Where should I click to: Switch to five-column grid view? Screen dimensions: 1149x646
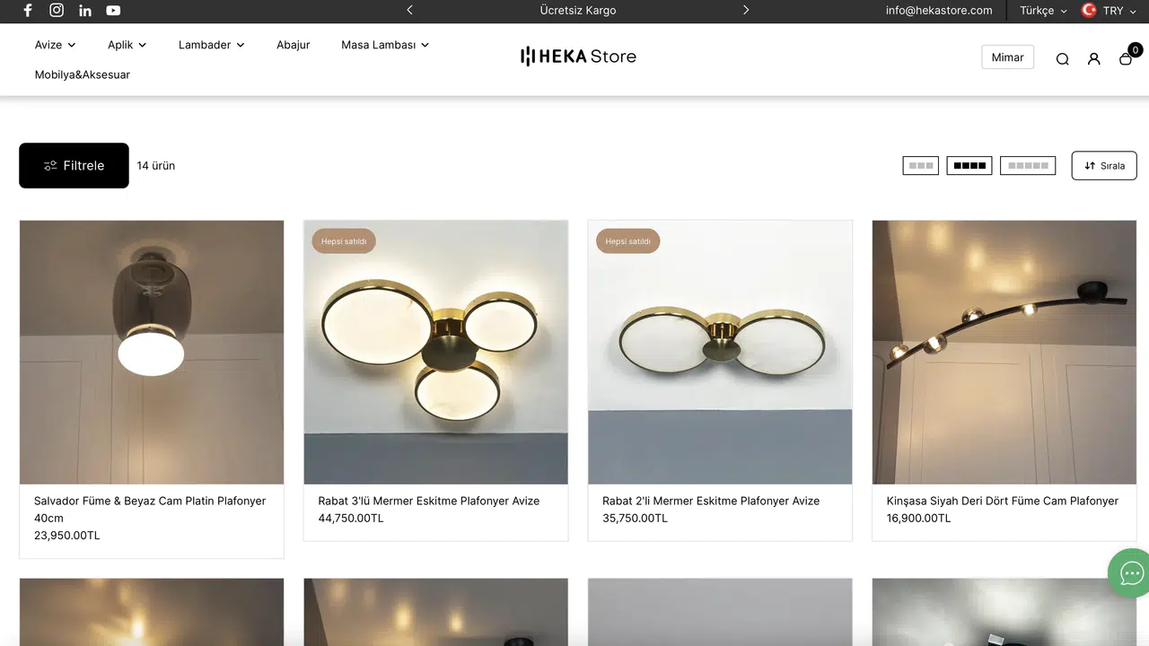pyautogui.click(x=1027, y=165)
